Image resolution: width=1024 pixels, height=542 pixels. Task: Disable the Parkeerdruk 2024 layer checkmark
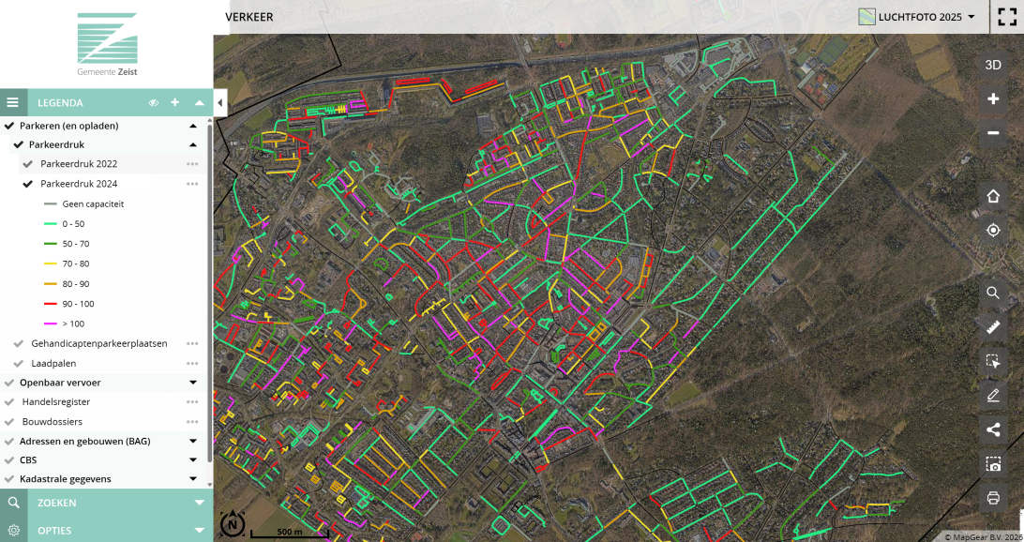pos(27,184)
